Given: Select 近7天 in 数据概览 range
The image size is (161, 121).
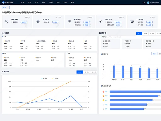Looking at the screenshot, I should point(145,33).
